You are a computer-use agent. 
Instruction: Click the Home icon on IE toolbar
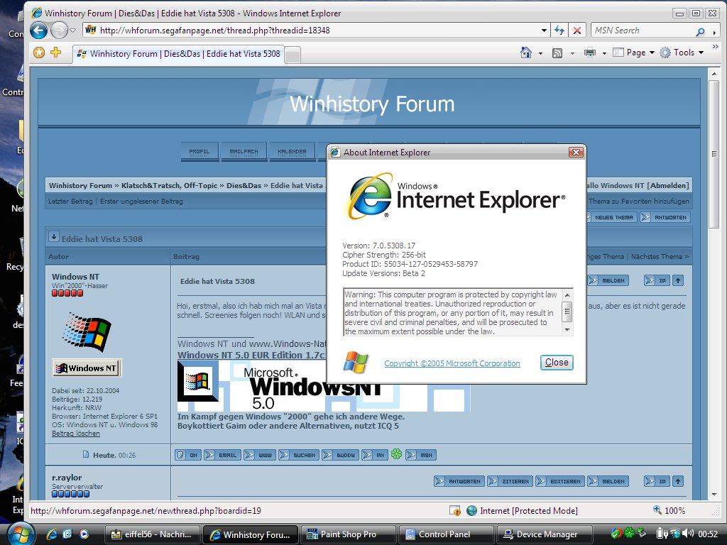(x=525, y=53)
